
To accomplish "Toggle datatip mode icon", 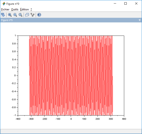I will (x=33, y=15).
